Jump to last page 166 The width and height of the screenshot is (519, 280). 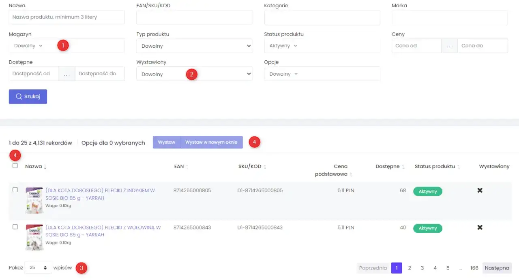point(474,268)
